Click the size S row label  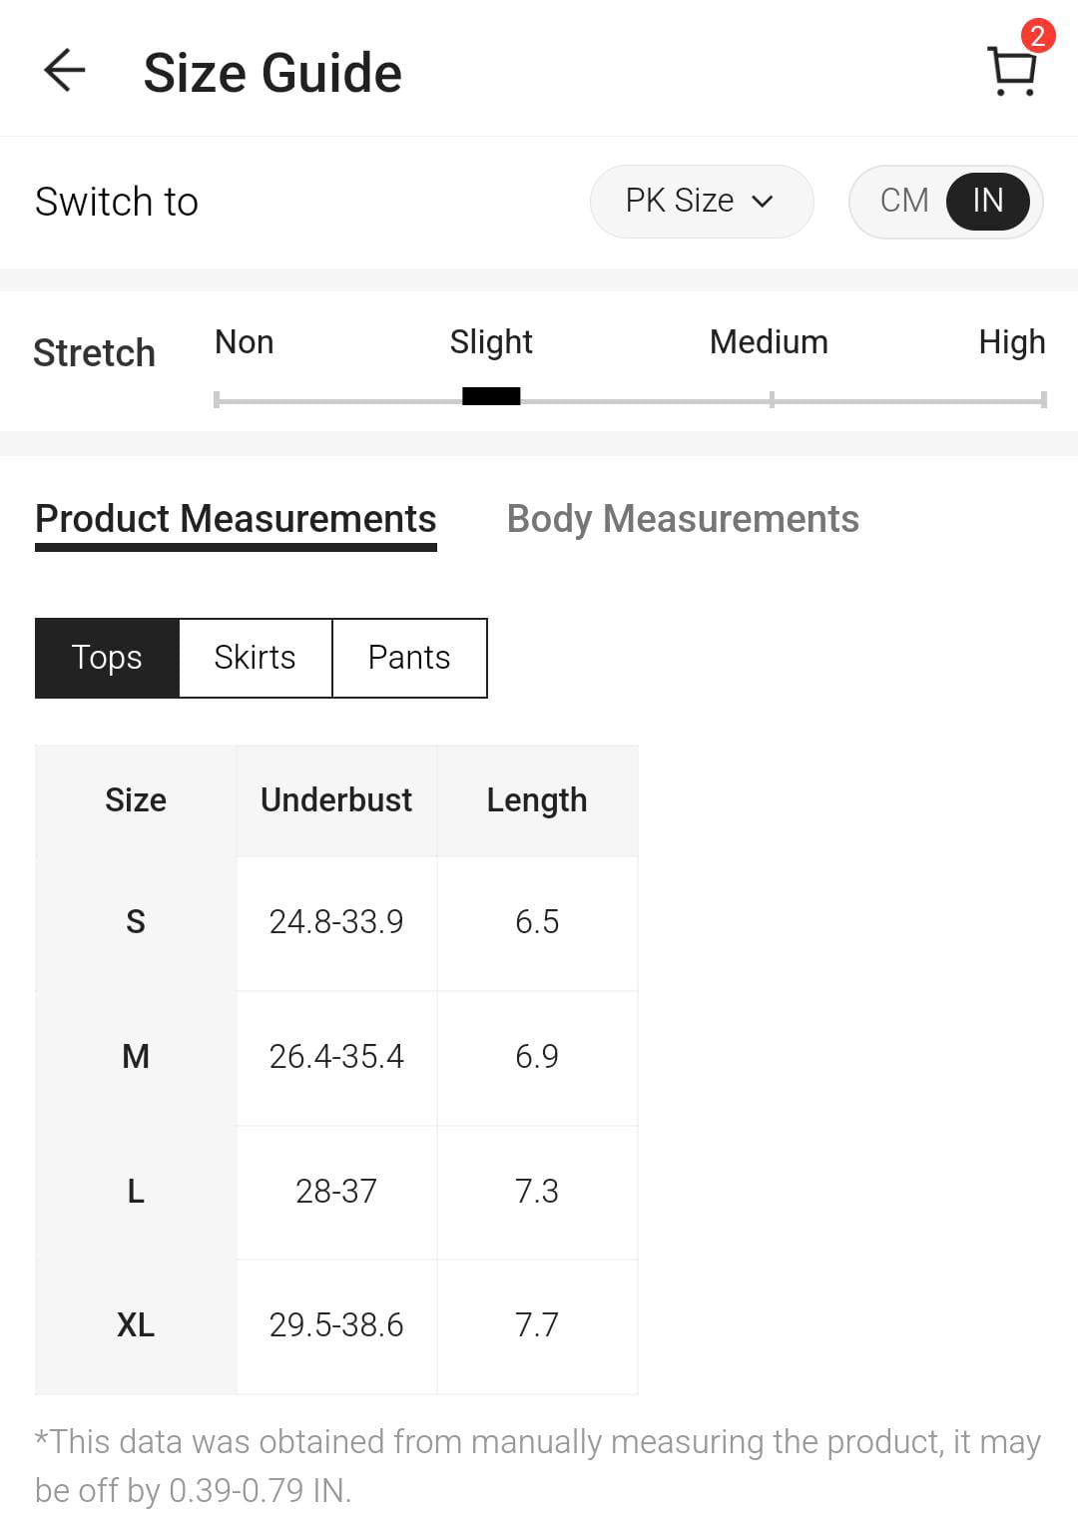click(x=136, y=921)
